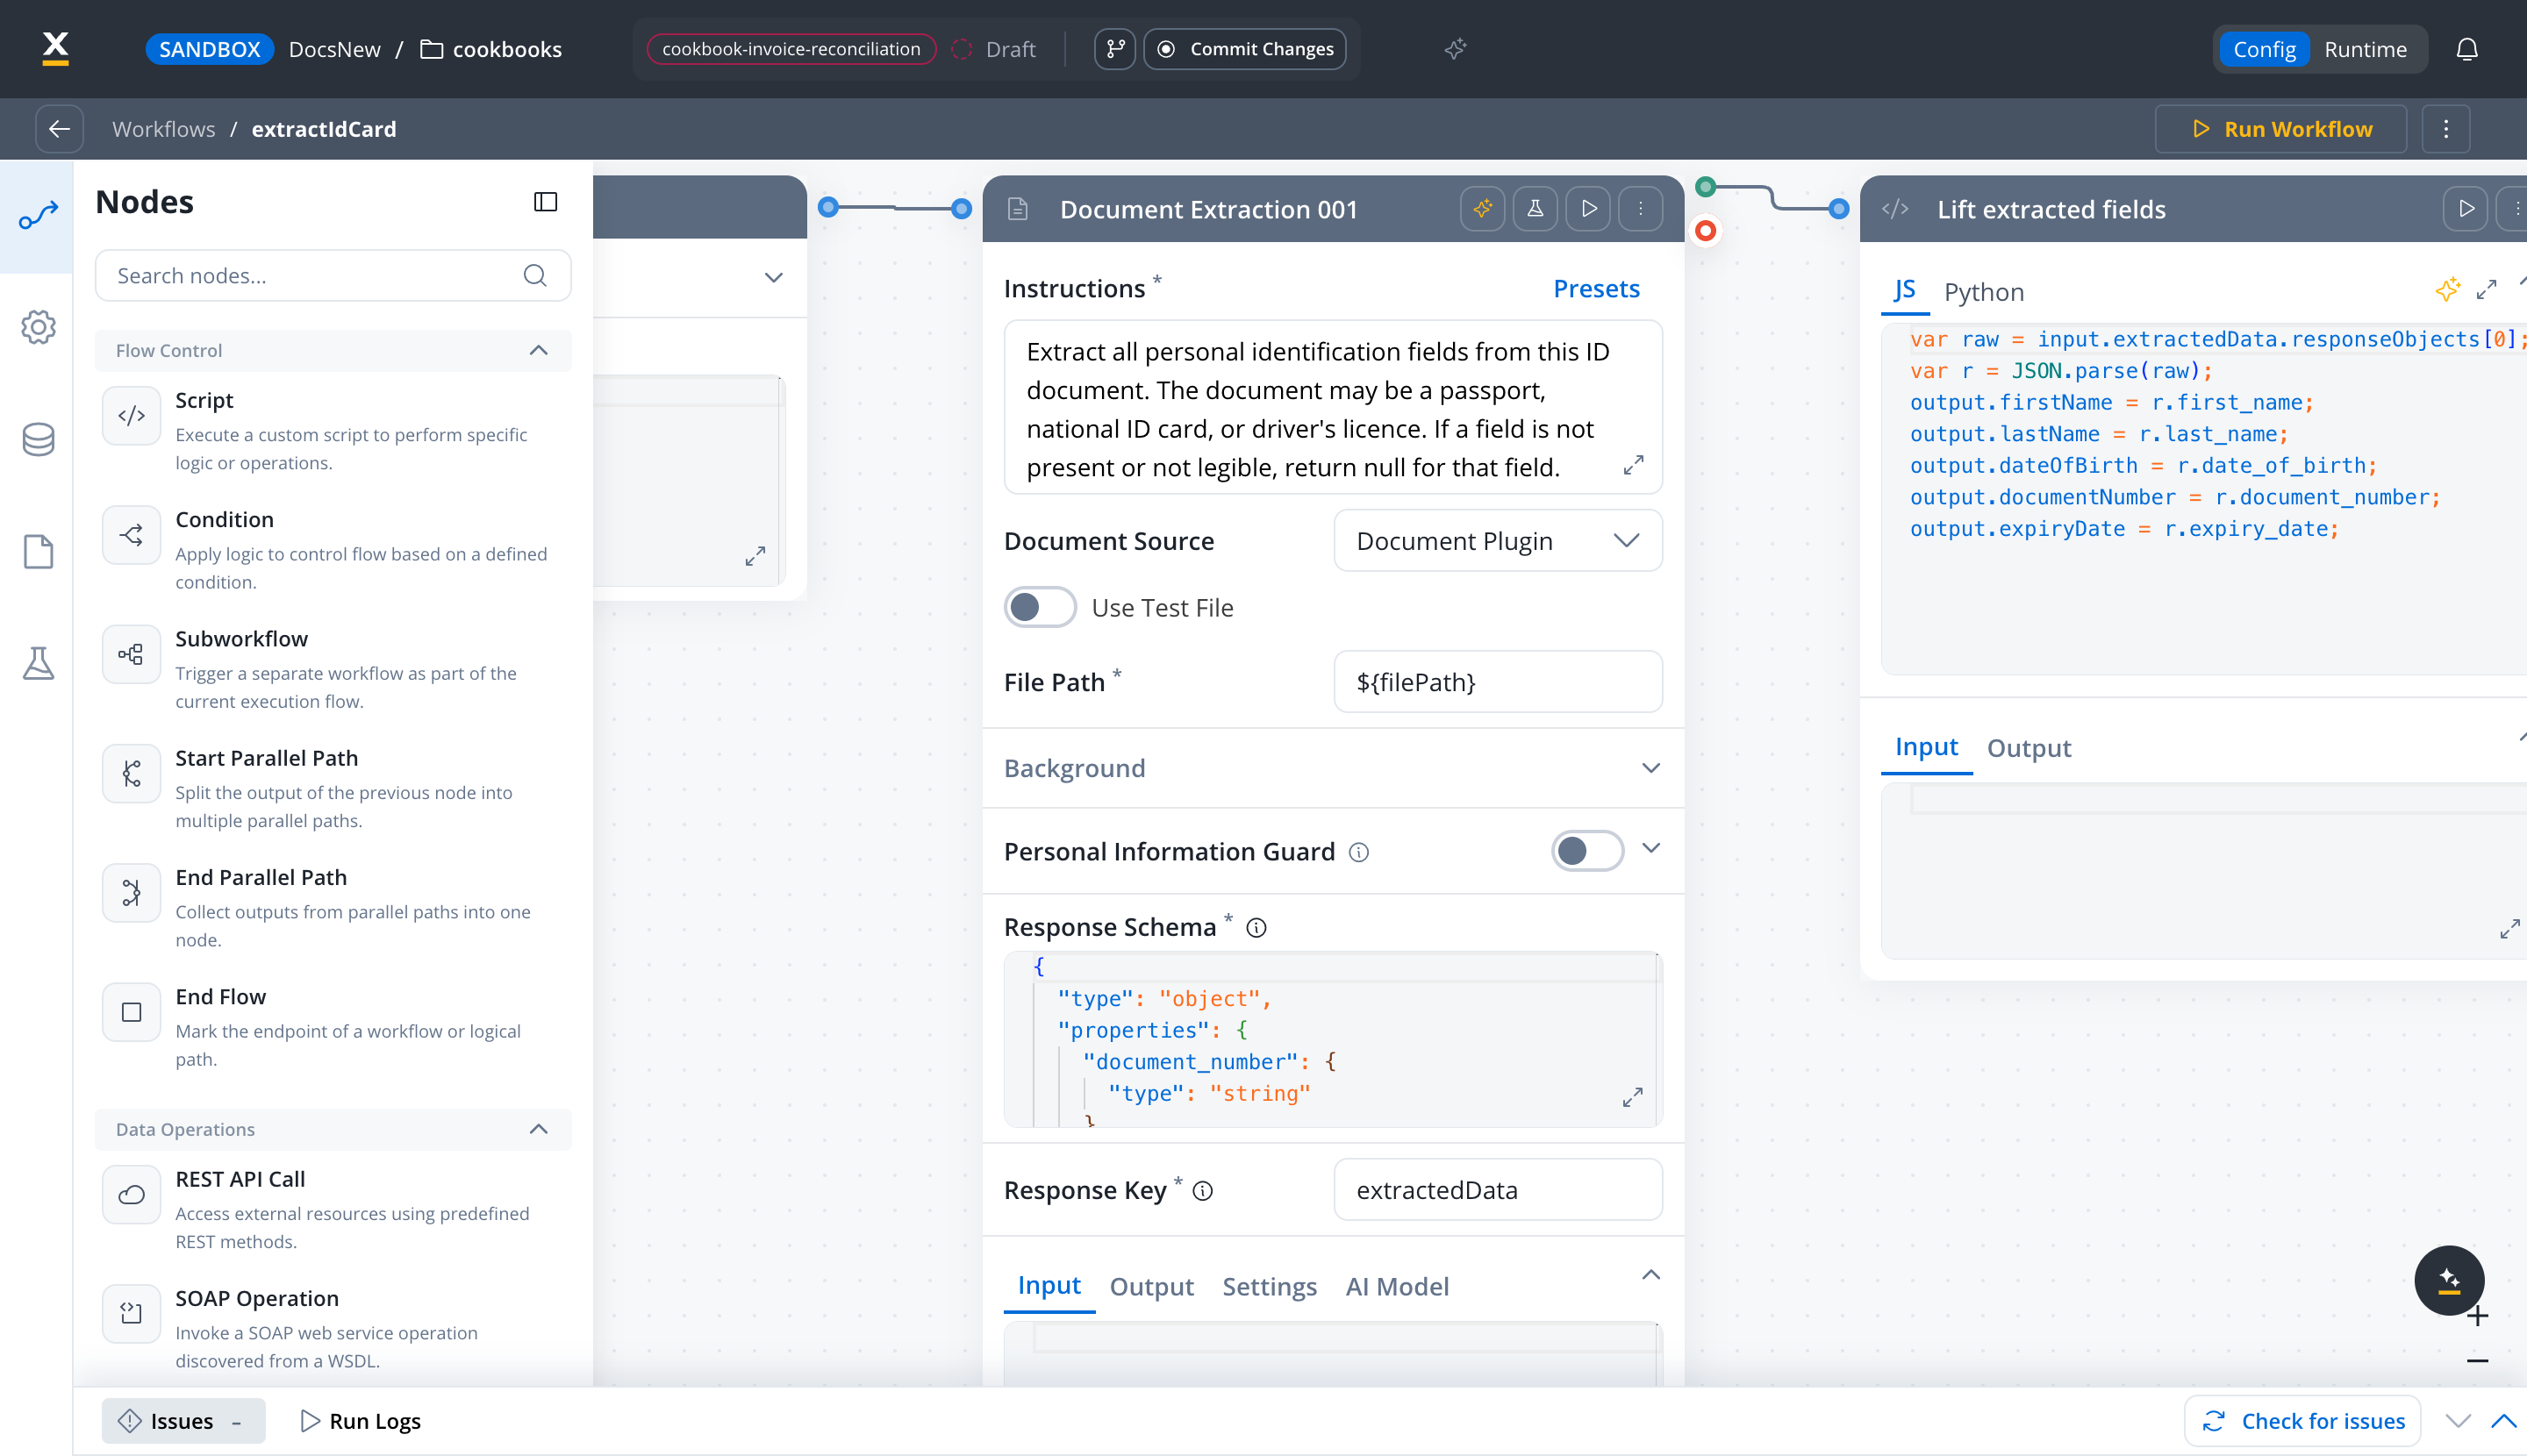Open the git branch icon button
Screen dimensions: 2527x1456
coord(1114,49)
